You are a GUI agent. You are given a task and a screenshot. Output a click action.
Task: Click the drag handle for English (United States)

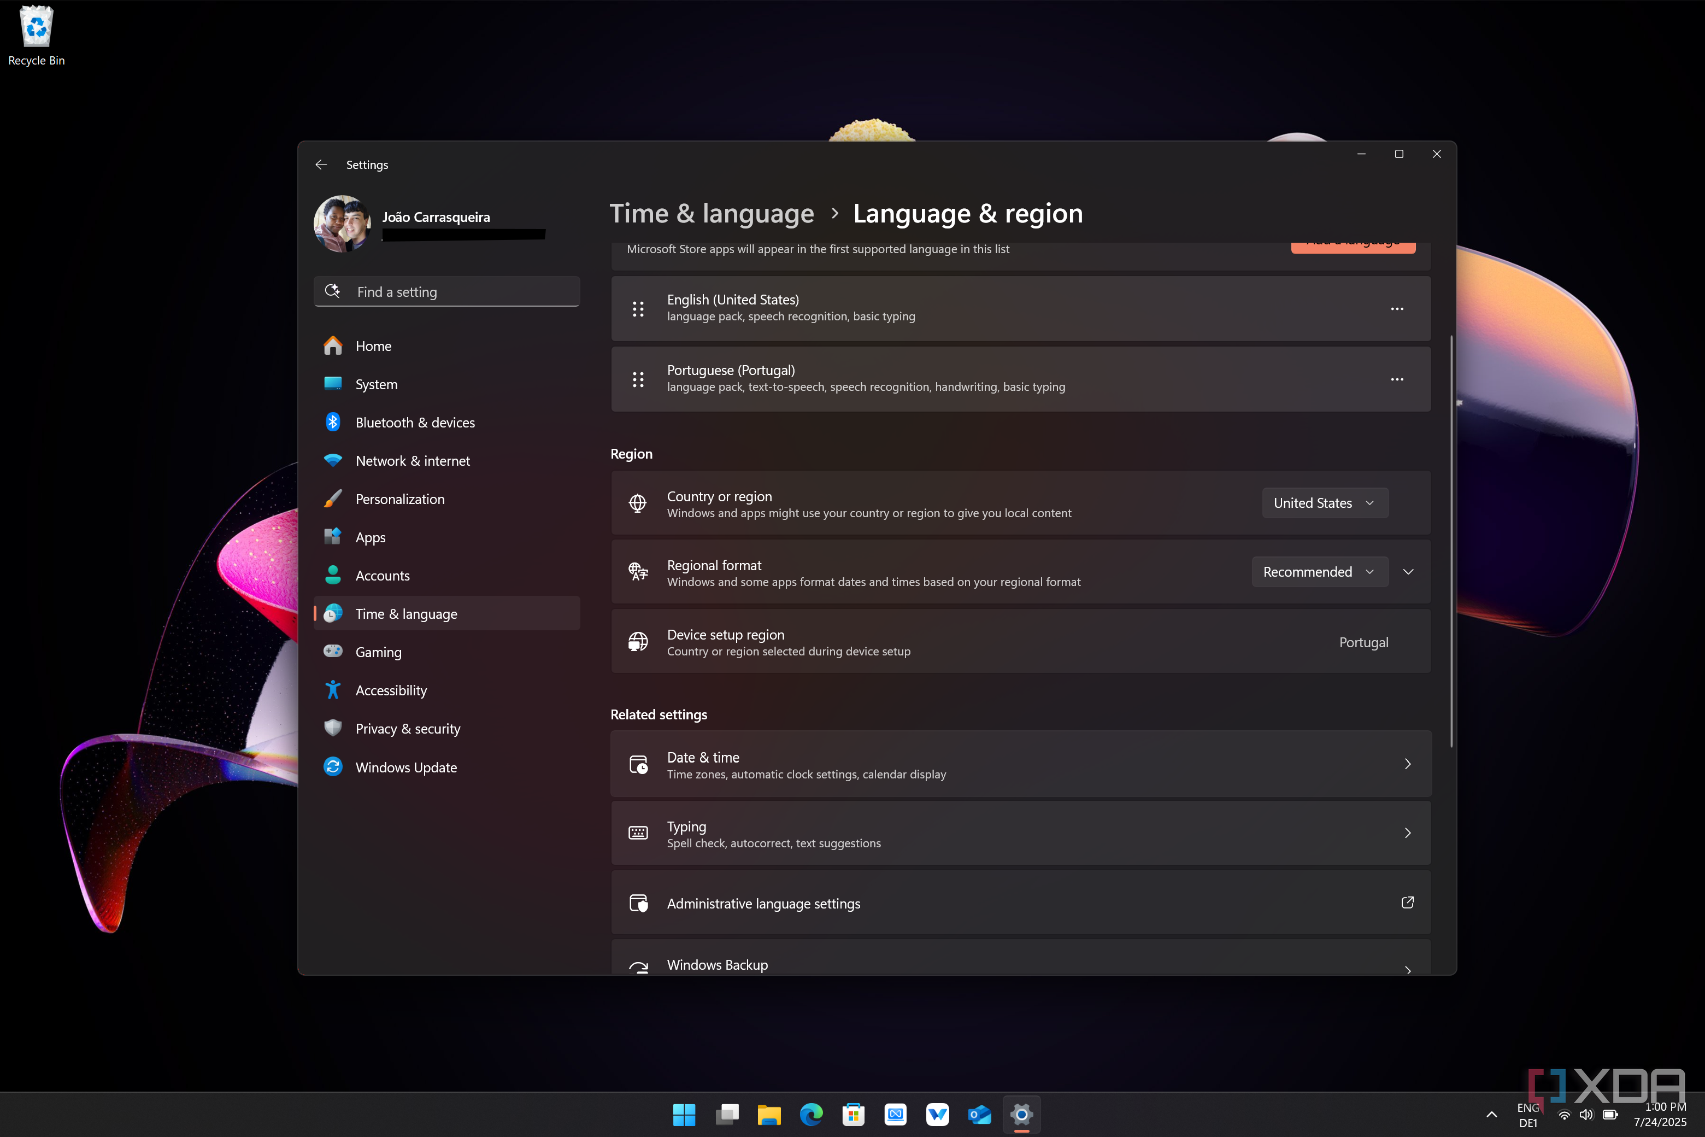tap(638, 309)
